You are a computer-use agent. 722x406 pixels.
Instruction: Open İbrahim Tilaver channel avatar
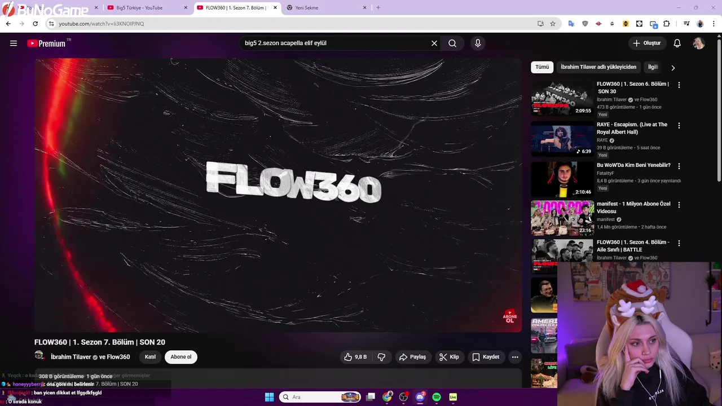(x=39, y=355)
